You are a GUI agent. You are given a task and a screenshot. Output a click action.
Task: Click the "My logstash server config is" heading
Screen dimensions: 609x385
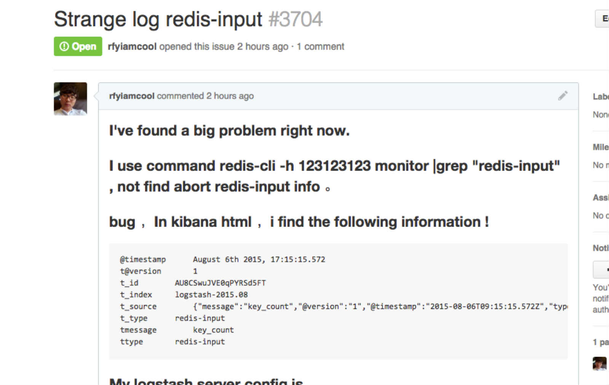(206, 381)
